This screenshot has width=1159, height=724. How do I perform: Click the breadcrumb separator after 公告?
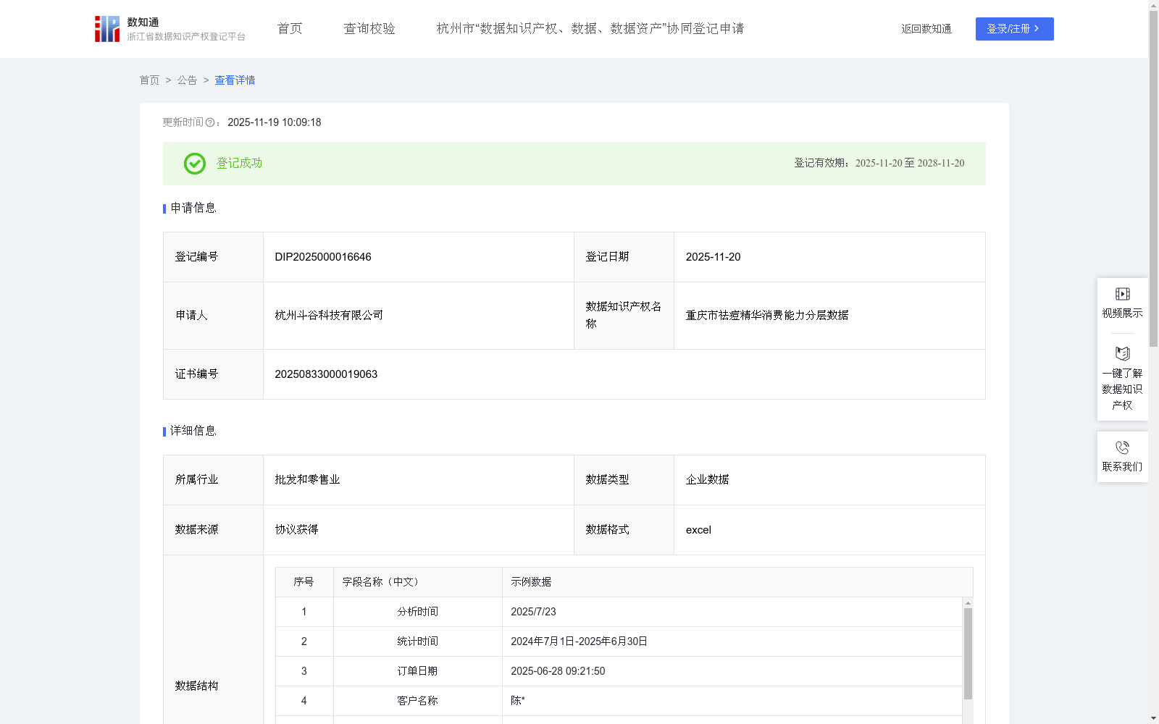205,80
